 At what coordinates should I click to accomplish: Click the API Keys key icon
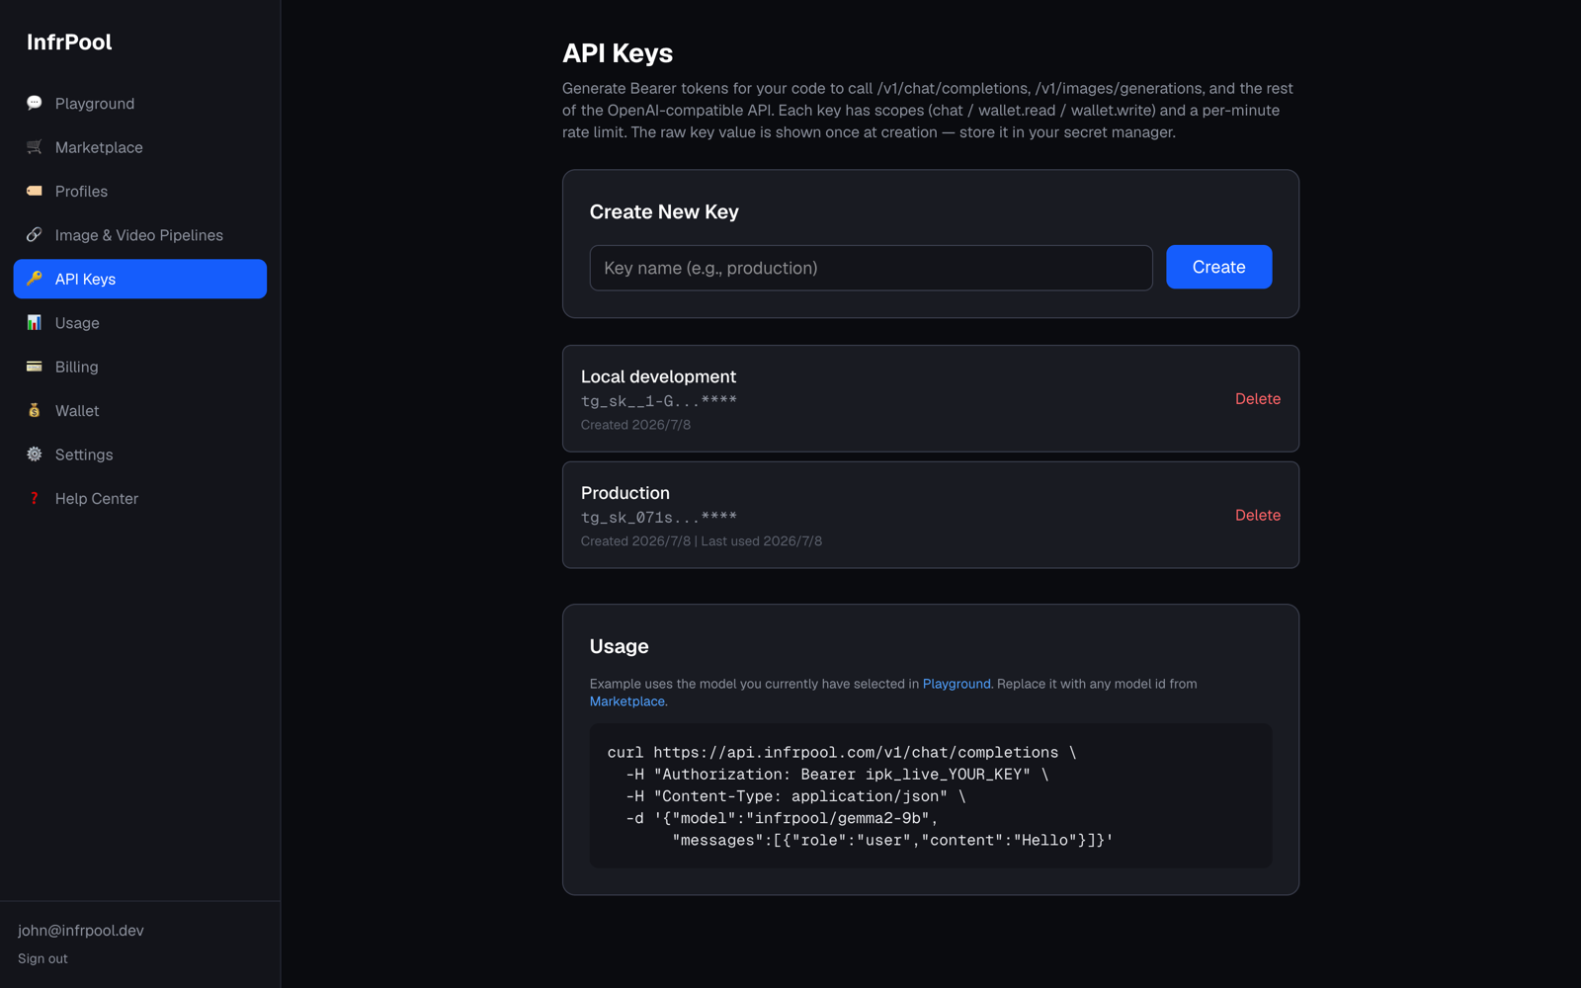[x=35, y=279]
